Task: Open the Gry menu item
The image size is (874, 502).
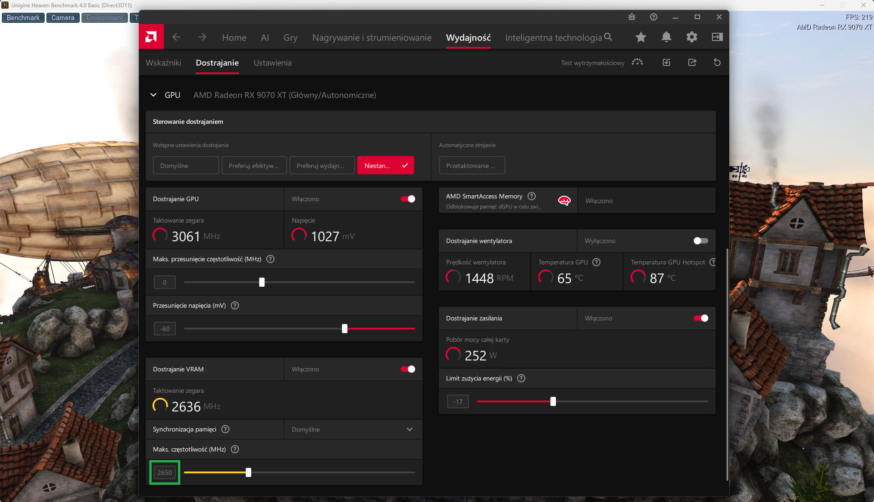Action: click(290, 38)
